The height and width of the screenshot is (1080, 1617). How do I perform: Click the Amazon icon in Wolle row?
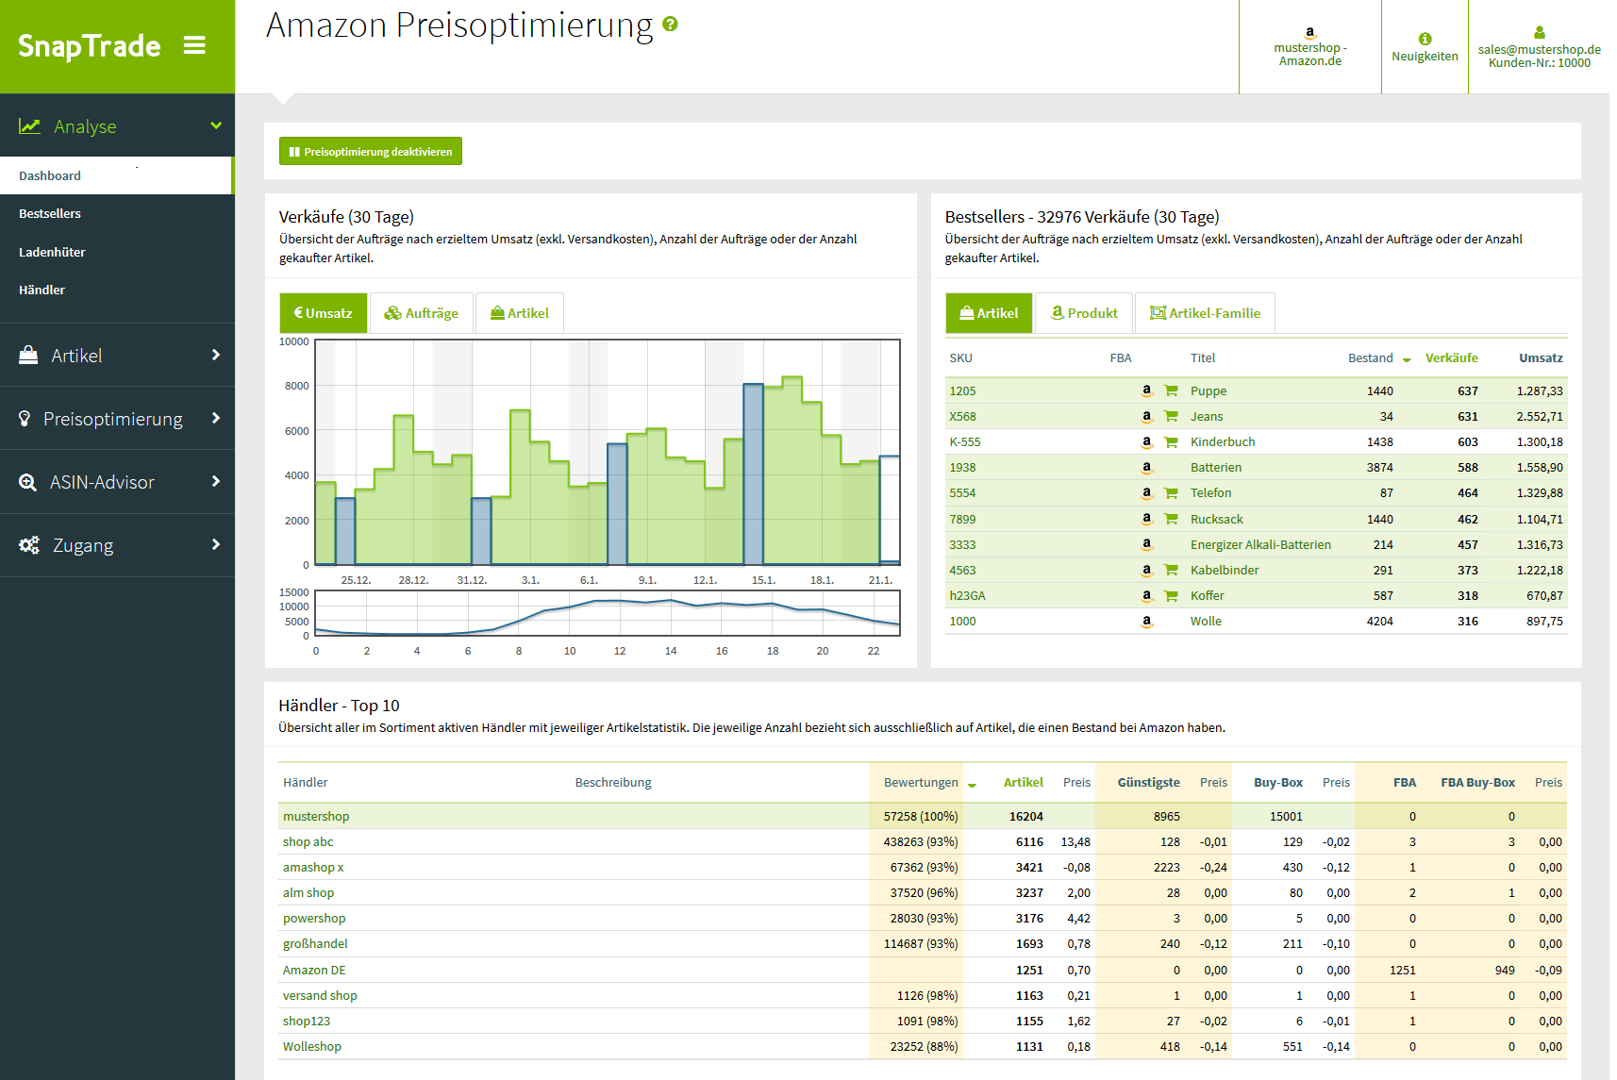1147,622
